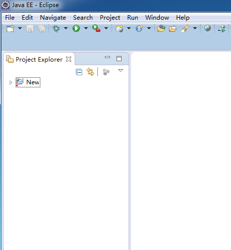Open the Navigate menu
The height and width of the screenshot is (250, 231).
[x=53, y=18]
